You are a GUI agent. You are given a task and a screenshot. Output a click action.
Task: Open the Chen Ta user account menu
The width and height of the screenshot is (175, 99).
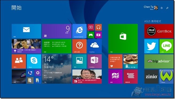(x=151, y=8)
